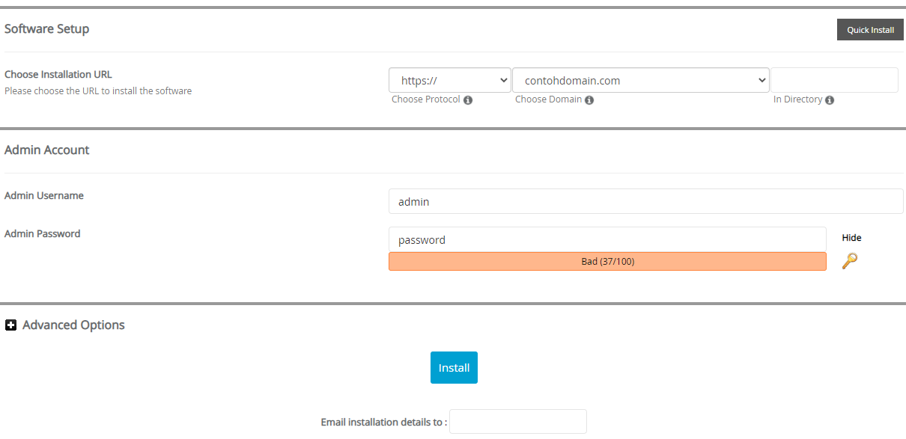Click the In Directory text field
Image resolution: width=906 pixels, height=439 pixels.
(x=834, y=81)
